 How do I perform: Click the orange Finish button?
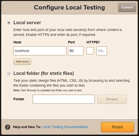(x=117, y=127)
